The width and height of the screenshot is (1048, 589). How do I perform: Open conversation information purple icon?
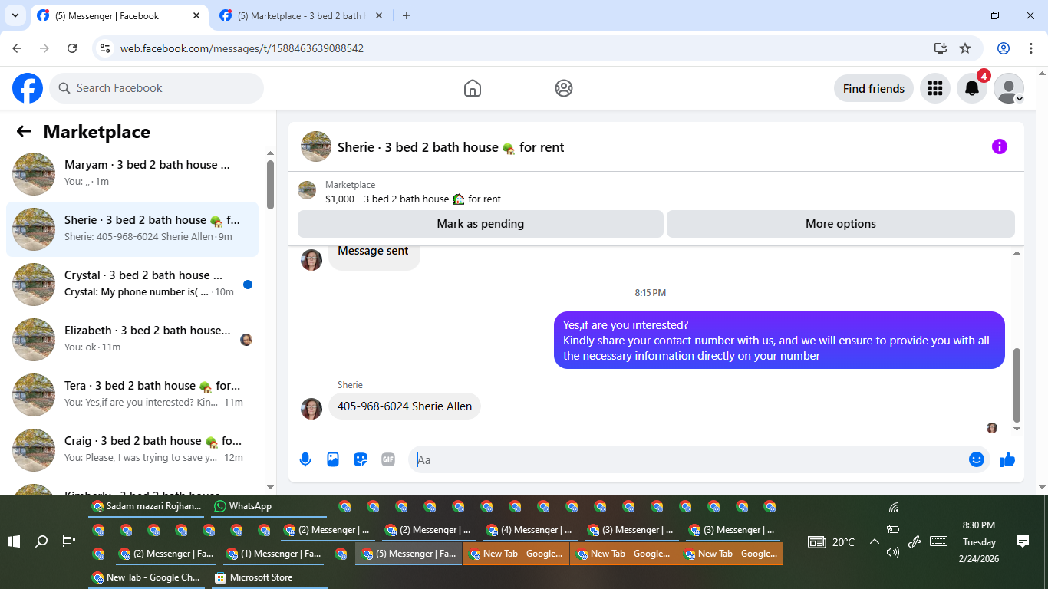pos(999,146)
